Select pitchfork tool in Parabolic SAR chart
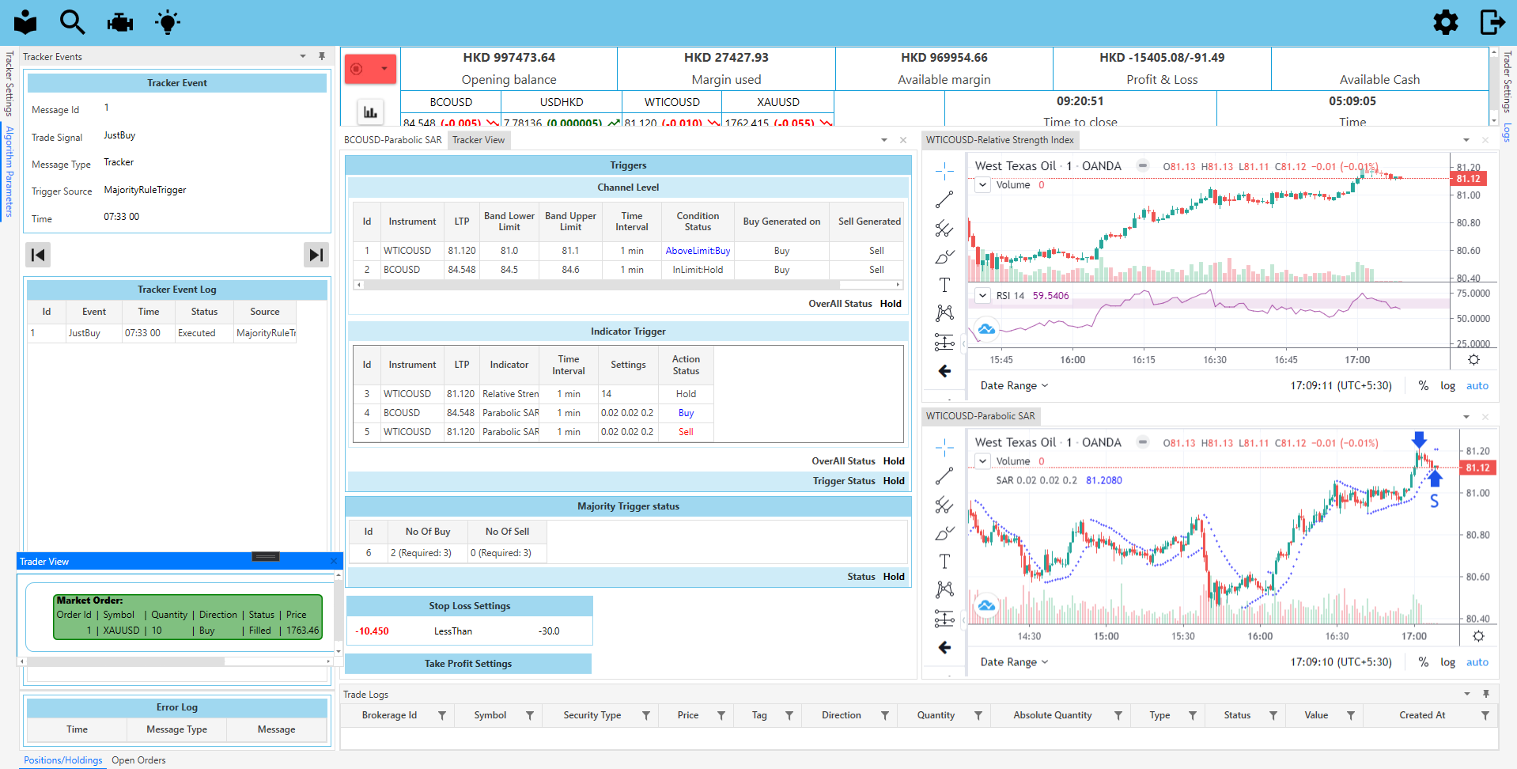This screenshot has height=769, width=1517. point(944,505)
